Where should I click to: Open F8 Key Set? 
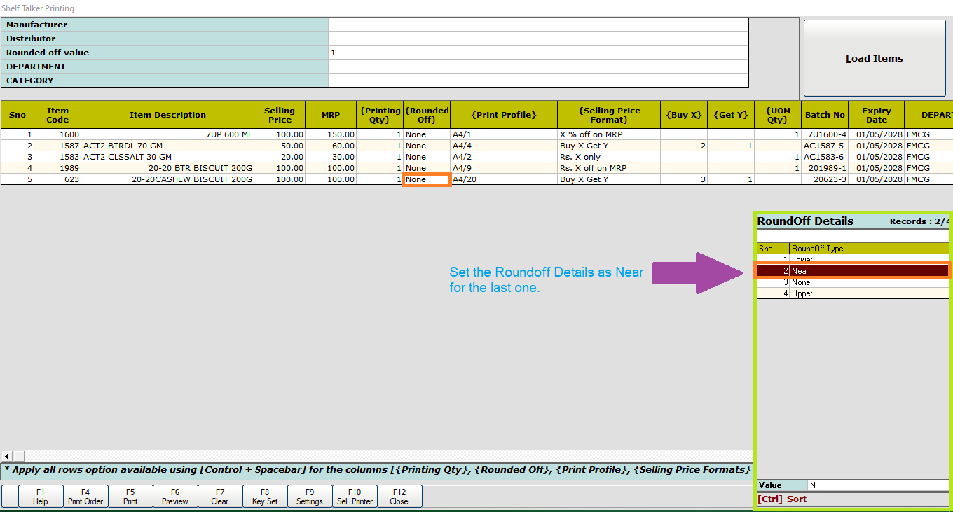(x=265, y=497)
